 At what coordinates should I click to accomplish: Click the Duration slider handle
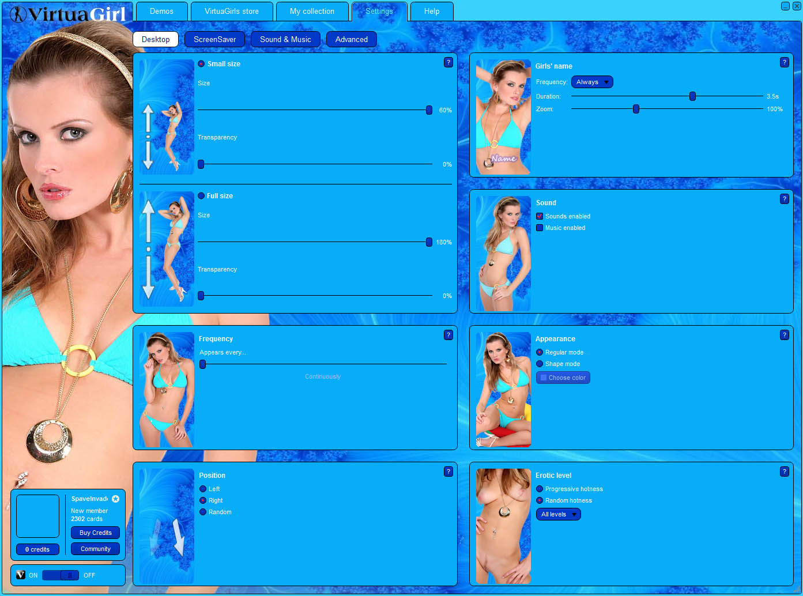click(692, 96)
